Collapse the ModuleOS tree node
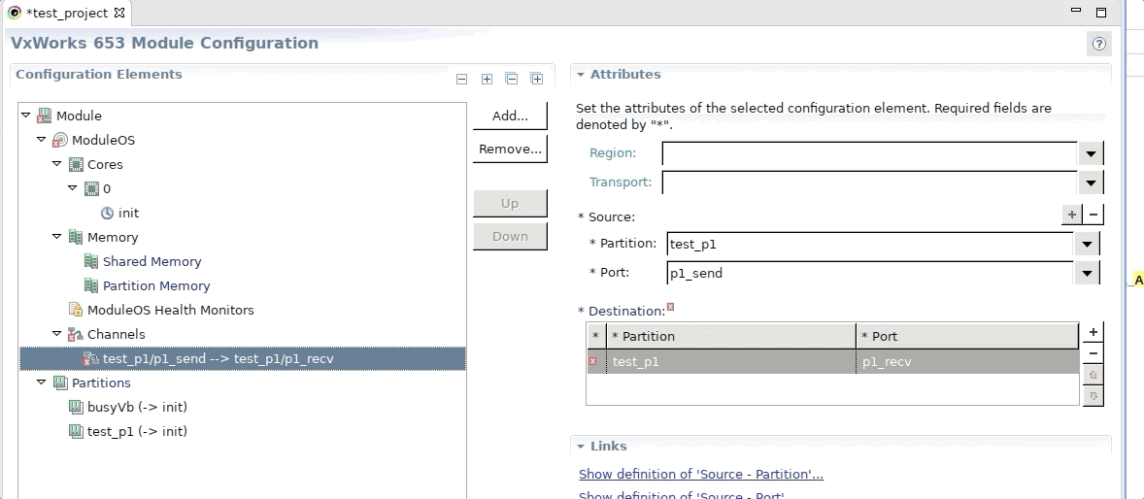The width and height of the screenshot is (1144, 499). [x=42, y=140]
